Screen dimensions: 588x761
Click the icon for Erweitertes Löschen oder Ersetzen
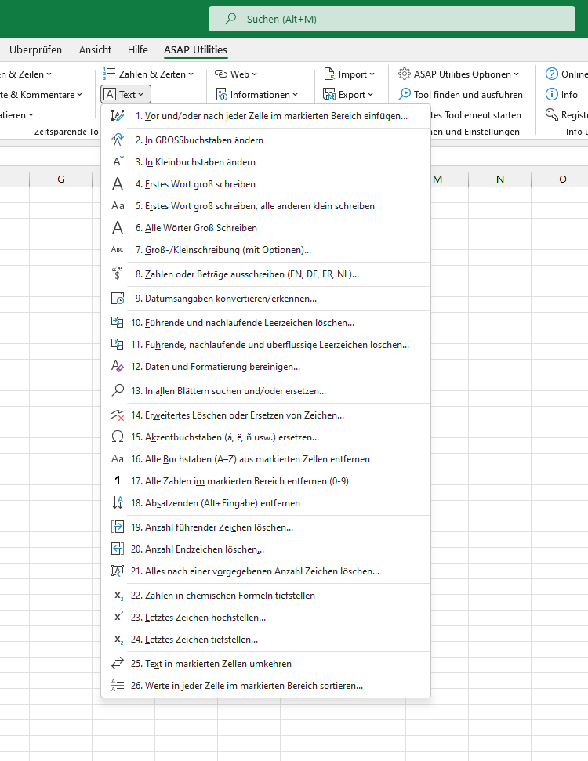[x=118, y=415]
